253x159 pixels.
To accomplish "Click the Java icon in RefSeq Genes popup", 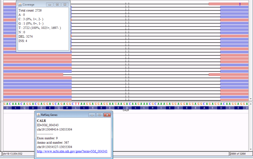I will pyautogui.click(x=38, y=115).
